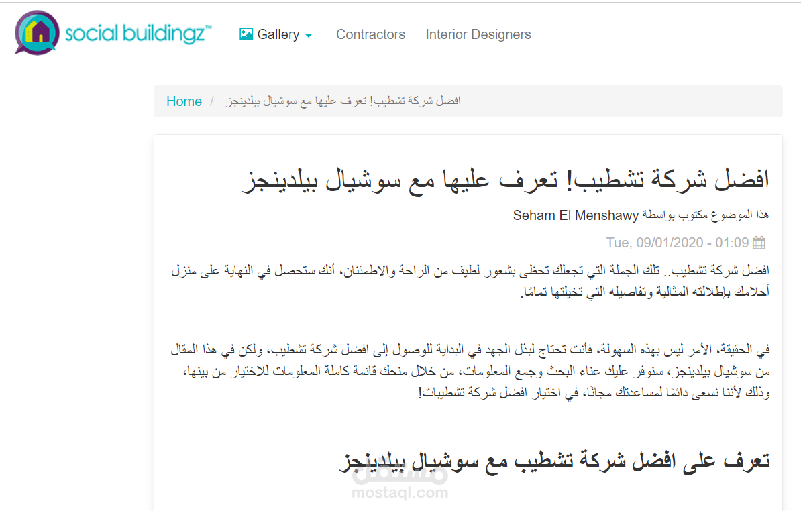This screenshot has width=801, height=511.
Task: Expand the Gallery dropdown caret
Action: pyautogui.click(x=309, y=36)
